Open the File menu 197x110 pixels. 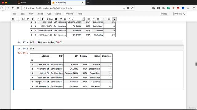point(15,14)
